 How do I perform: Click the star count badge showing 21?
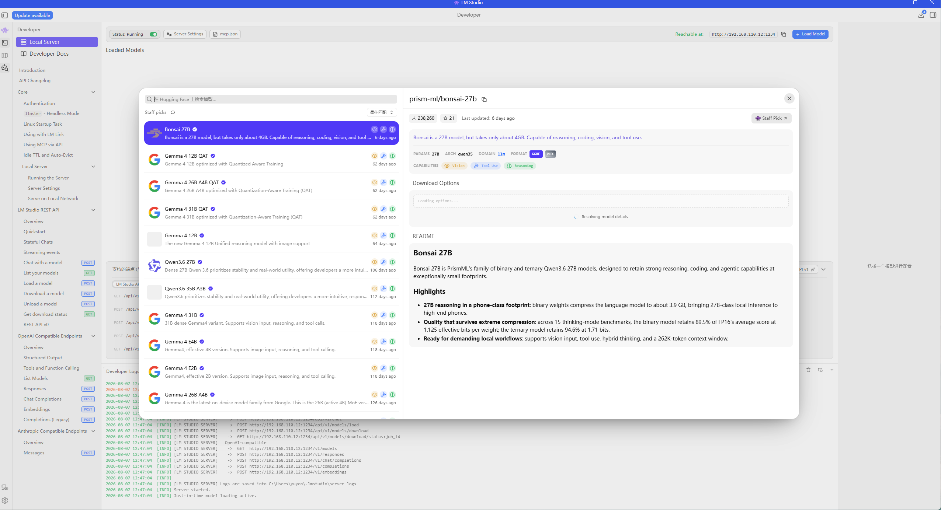click(449, 118)
